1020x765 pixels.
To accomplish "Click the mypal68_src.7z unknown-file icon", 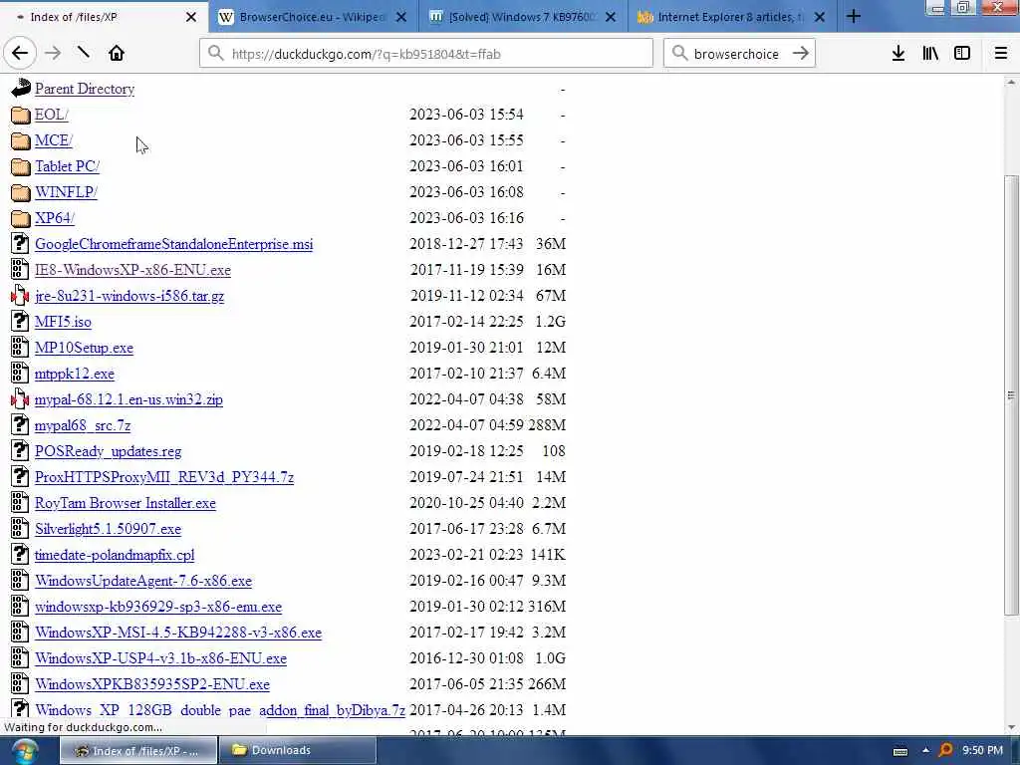I will [x=20, y=424].
